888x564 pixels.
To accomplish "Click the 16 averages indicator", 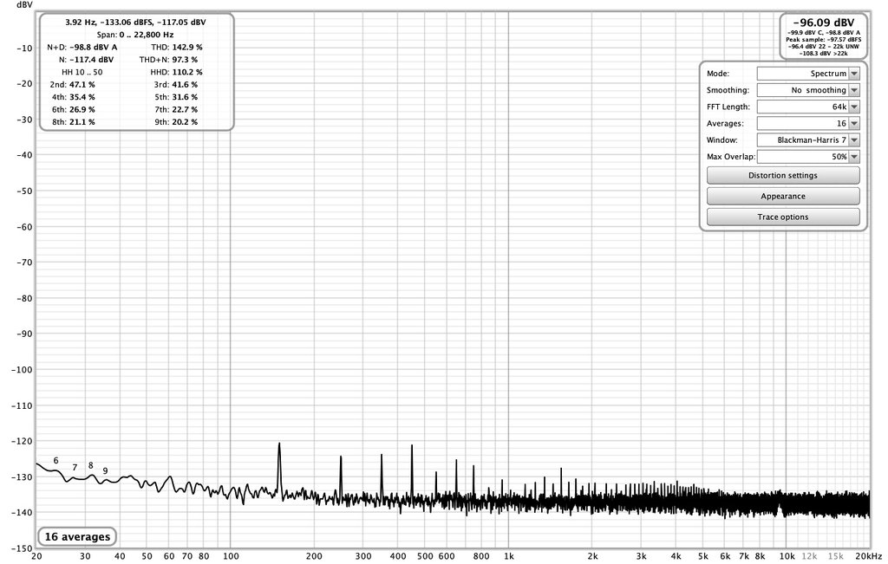I will tap(77, 536).
